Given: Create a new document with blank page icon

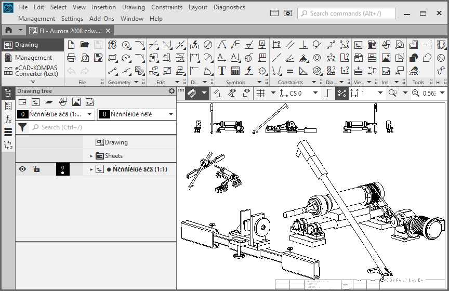Looking at the screenshot, I should click(72, 45).
